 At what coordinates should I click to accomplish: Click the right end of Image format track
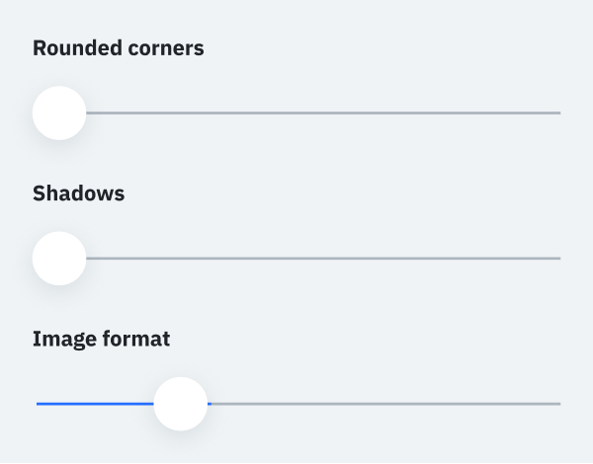coord(558,404)
